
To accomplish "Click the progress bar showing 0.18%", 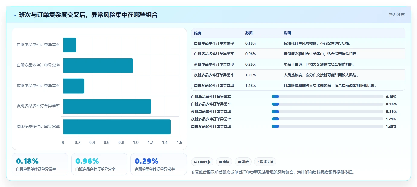I will 328,97.
